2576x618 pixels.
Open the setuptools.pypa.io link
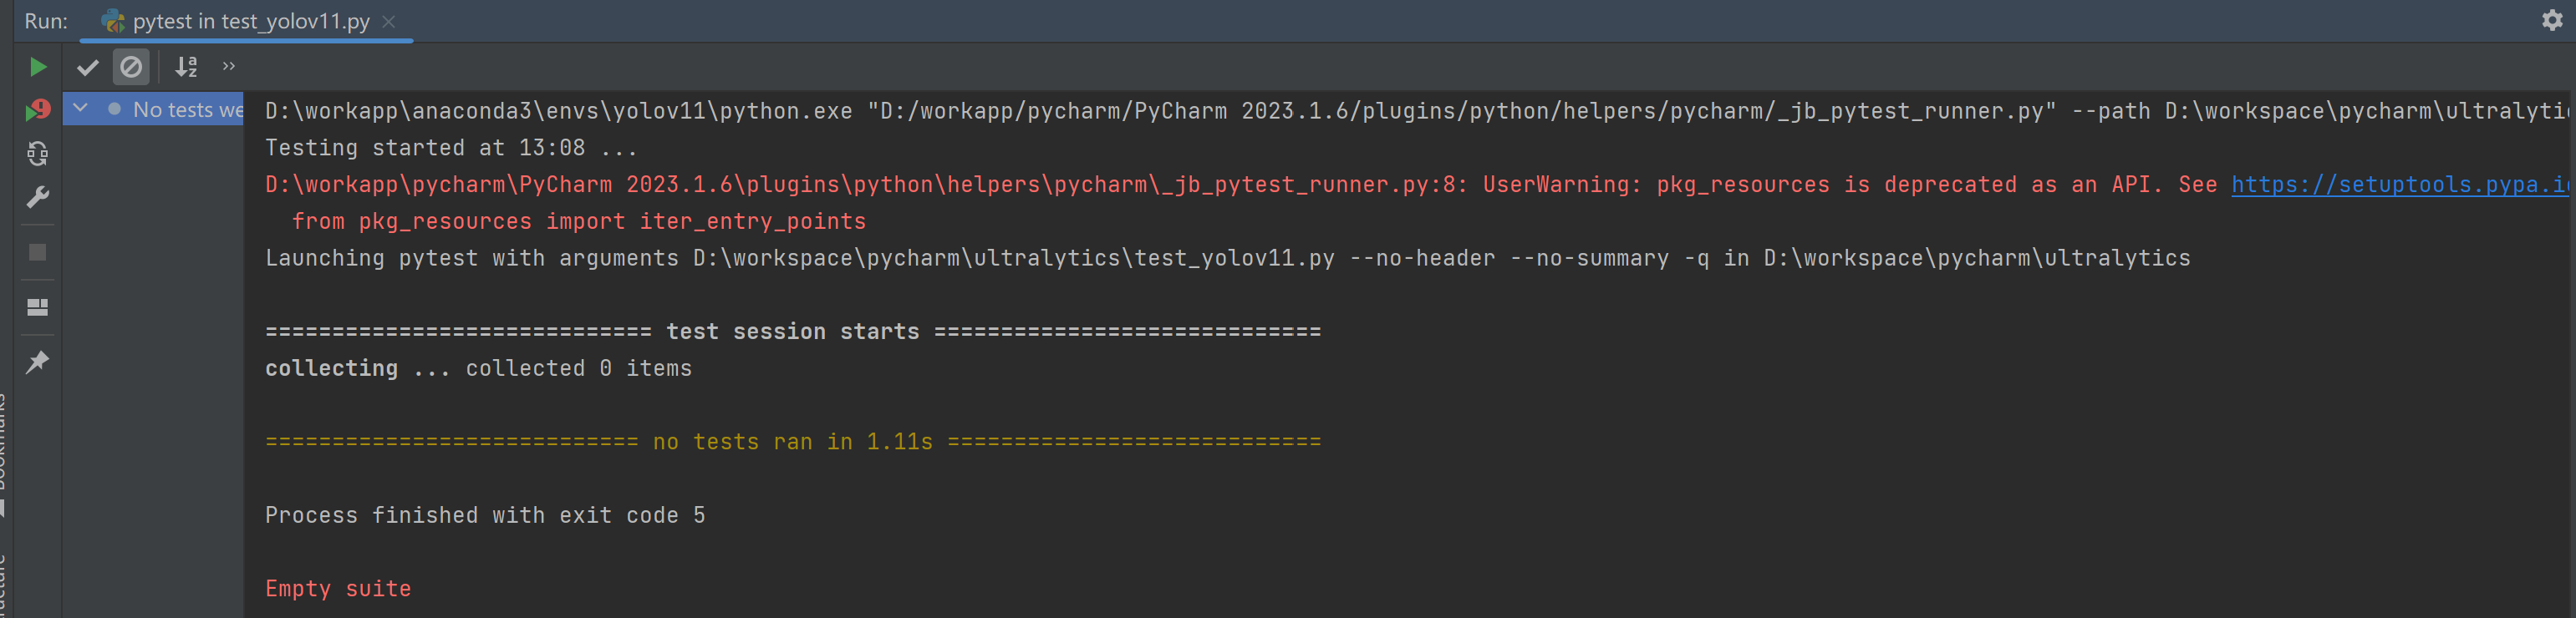[2400, 185]
